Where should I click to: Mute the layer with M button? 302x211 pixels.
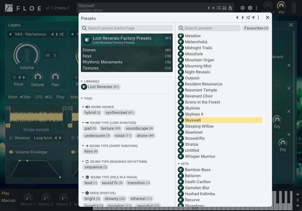pos(48,55)
